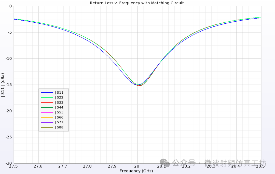Select the | S88 | legend label
The width and height of the screenshot is (275, 174).
(60, 127)
